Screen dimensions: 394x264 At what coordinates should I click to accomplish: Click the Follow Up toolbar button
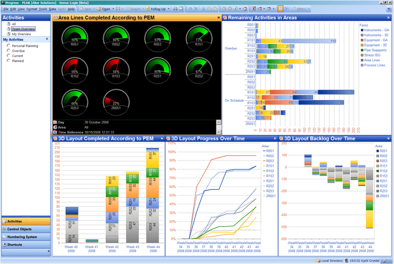[156, 9]
